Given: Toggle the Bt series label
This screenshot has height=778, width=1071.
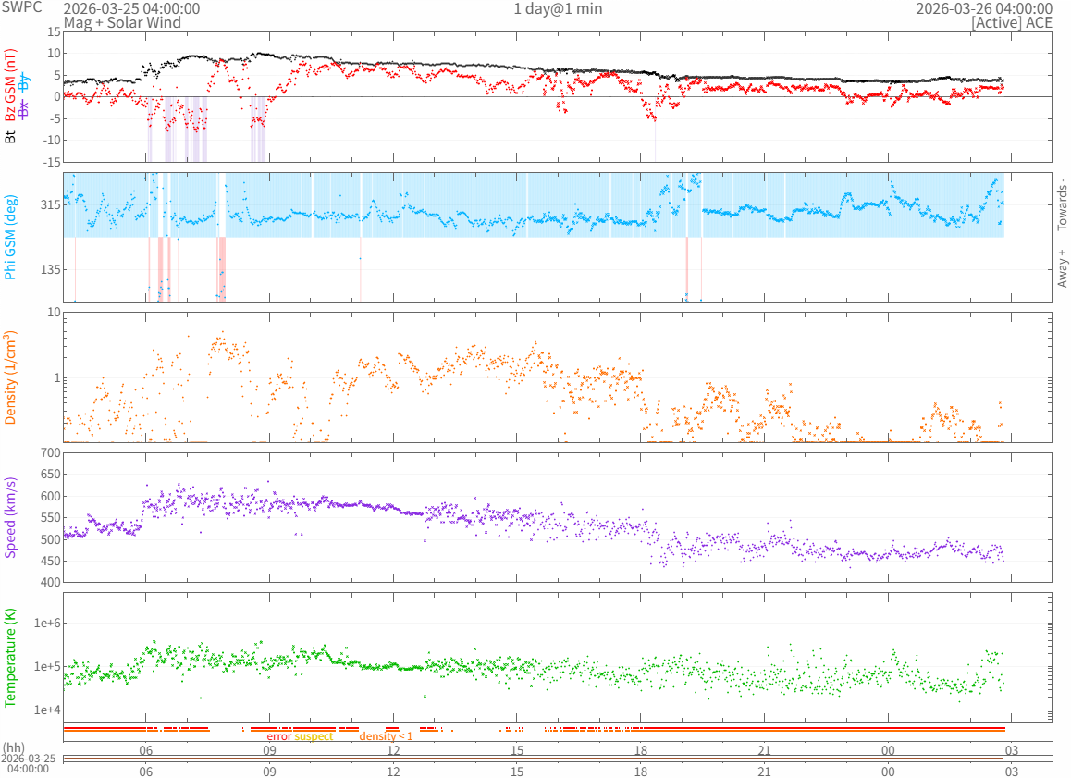Looking at the screenshot, I should [11, 136].
